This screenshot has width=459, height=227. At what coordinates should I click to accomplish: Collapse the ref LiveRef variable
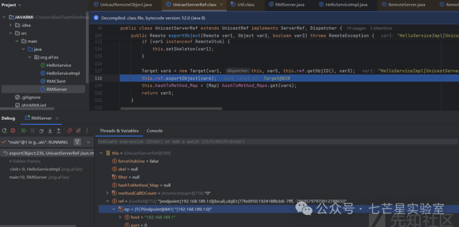pos(108,201)
